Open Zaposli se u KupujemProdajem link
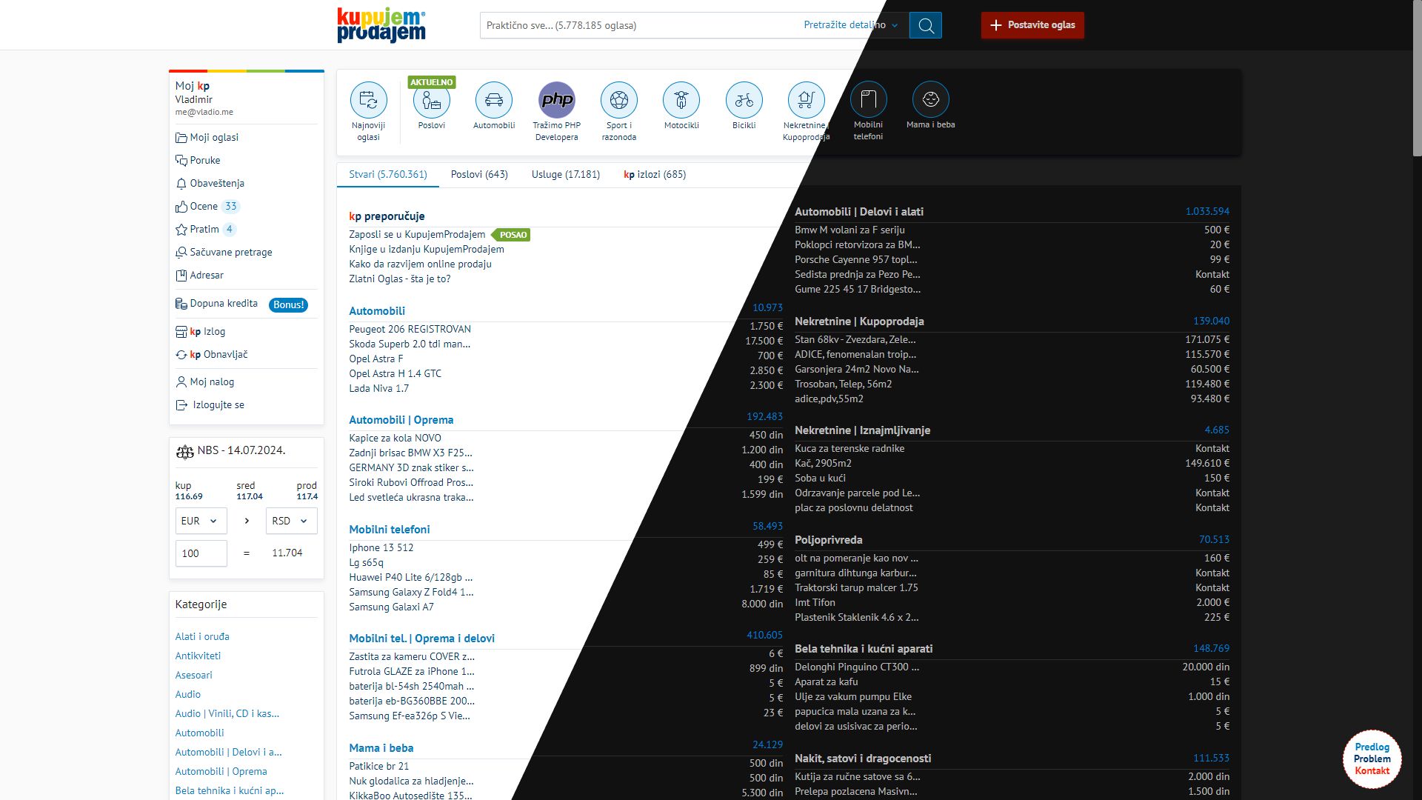This screenshot has height=800, width=1422. 417,235
